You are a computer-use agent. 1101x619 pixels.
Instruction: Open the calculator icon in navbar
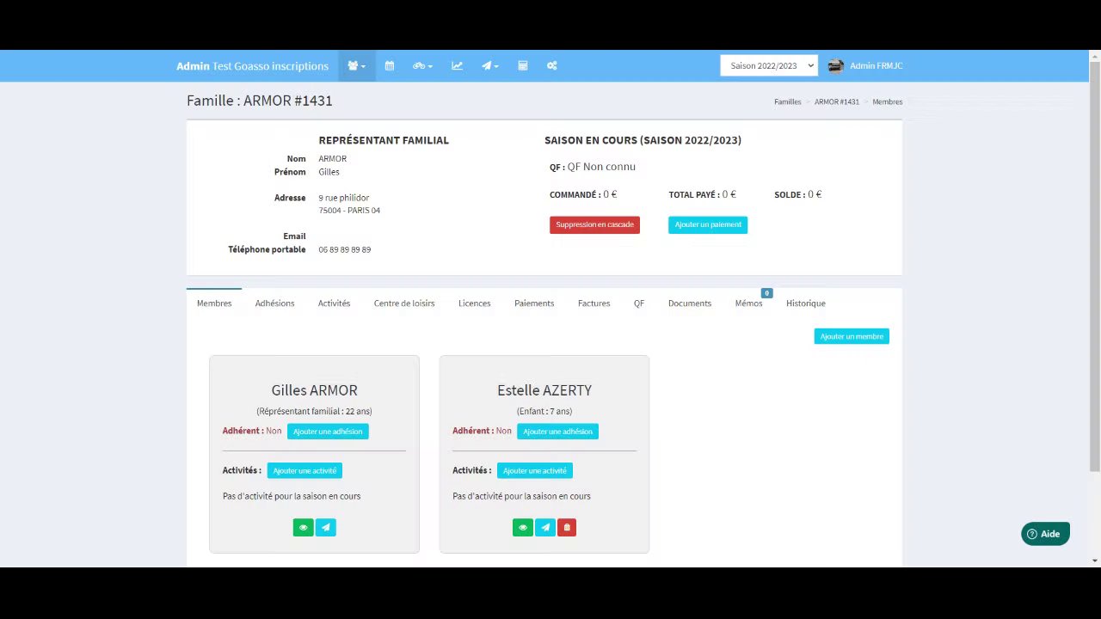point(522,66)
